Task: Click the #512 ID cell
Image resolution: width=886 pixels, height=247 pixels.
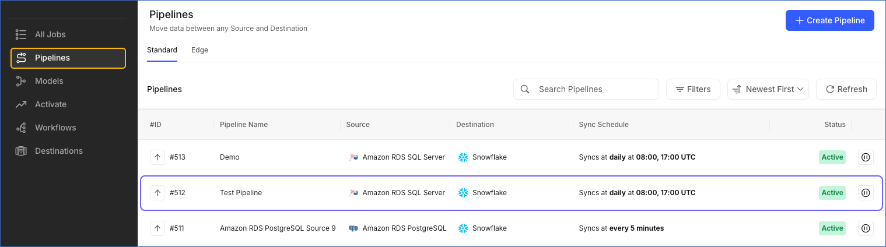Action: coord(177,193)
